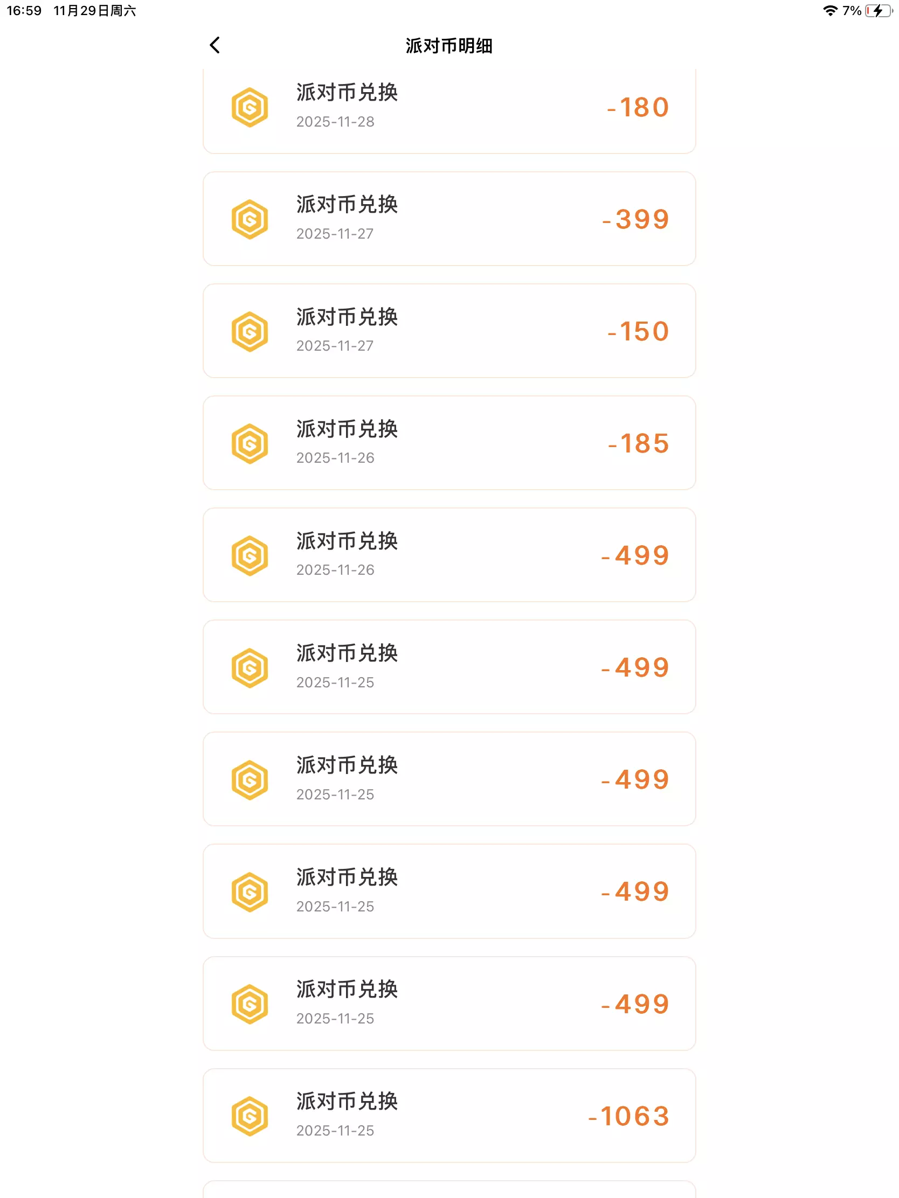Tap the -1063 amount
899x1198 pixels.
click(628, 1116)
